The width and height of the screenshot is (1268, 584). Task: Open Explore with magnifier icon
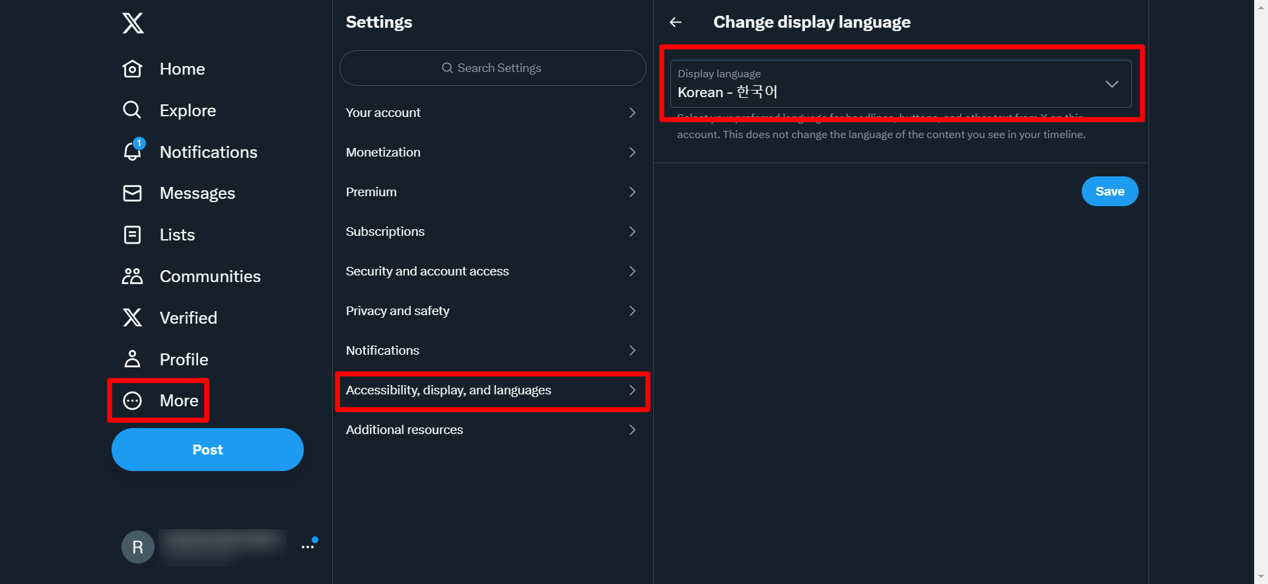132,110
